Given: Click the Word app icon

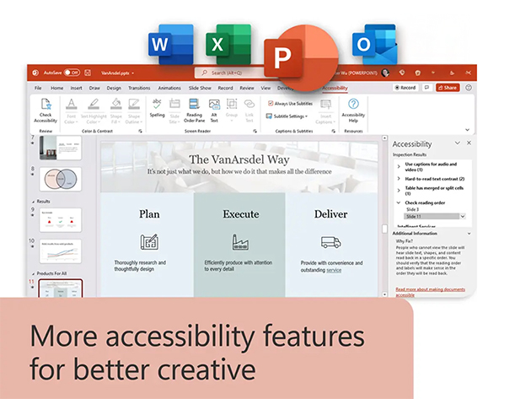Looking at the screenshot, I should 170,44.
